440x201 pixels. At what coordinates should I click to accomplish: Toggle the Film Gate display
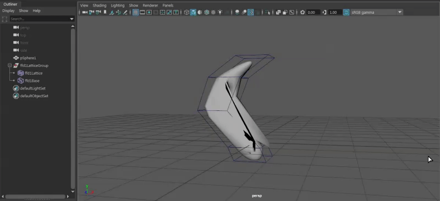click(x=142, y=12)
